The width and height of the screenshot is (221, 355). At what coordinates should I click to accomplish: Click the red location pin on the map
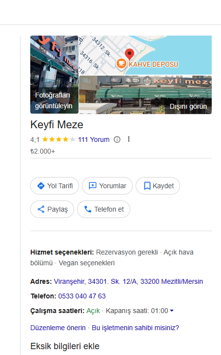coord(129,54)
